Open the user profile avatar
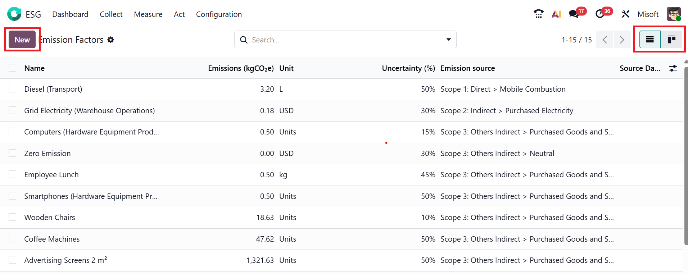 click(x=673, y=14)
